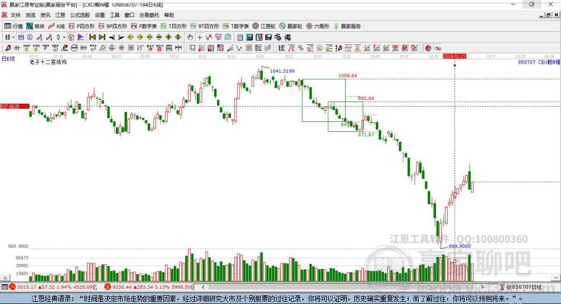This screenshot has height=304, width=561.
Task: Click the 板块 sector button
Action: click(x=36, y=26)
